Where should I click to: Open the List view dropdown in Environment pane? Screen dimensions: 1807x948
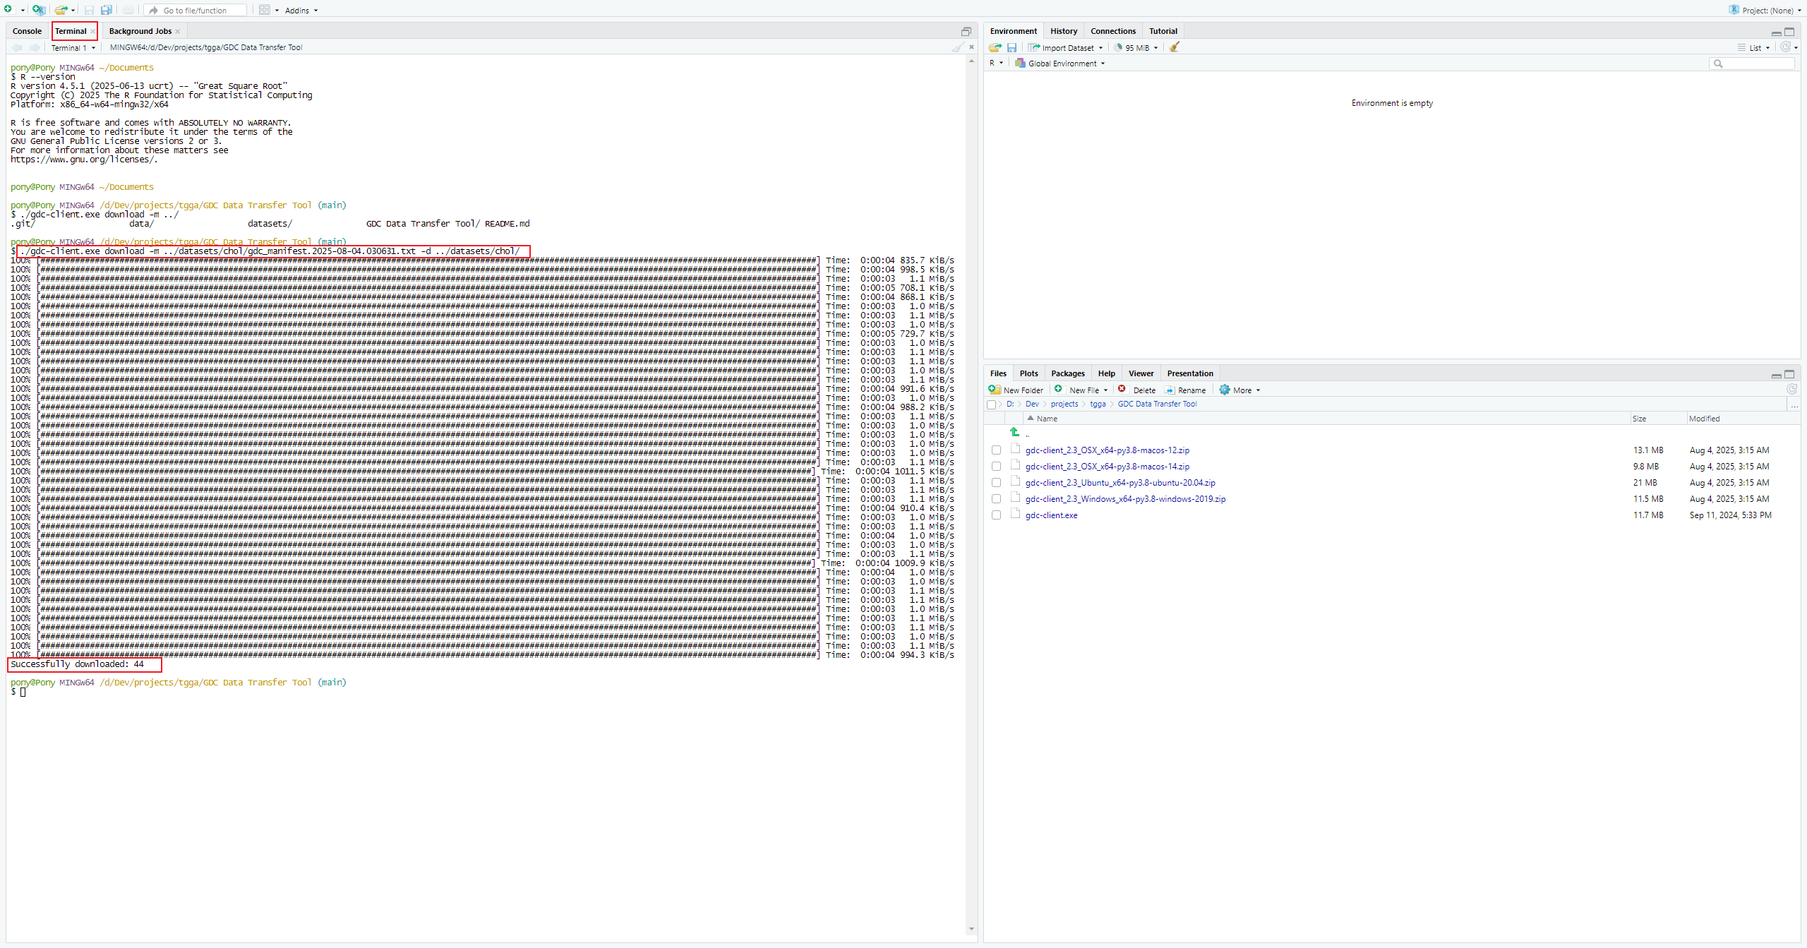pos(1755,48)
